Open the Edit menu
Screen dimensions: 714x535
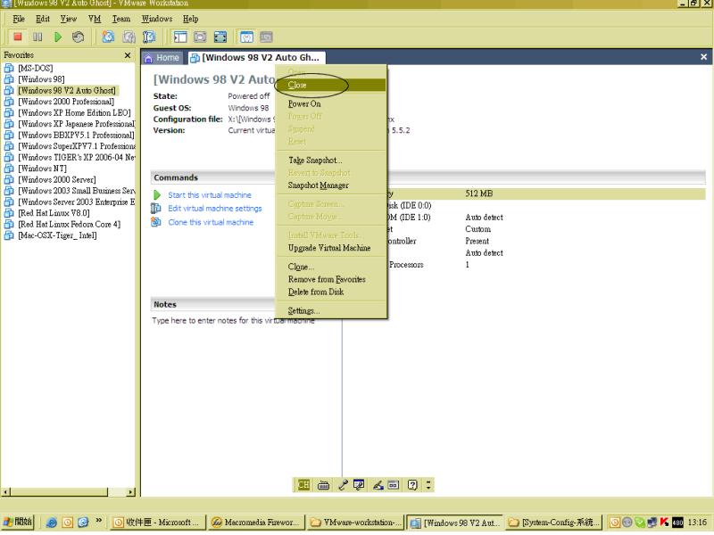pos(43,19)
